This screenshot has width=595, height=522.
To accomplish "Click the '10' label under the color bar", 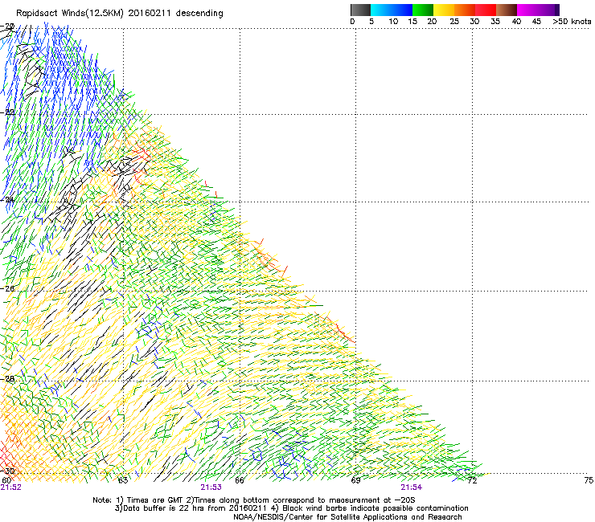I will (x=393, y=22).
